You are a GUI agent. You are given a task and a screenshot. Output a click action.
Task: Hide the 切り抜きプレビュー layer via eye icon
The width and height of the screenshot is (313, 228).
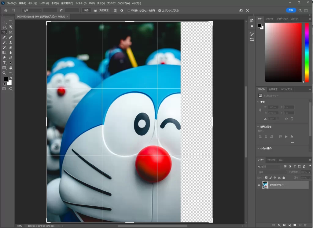pyautogui.click(x=259, y=185)
